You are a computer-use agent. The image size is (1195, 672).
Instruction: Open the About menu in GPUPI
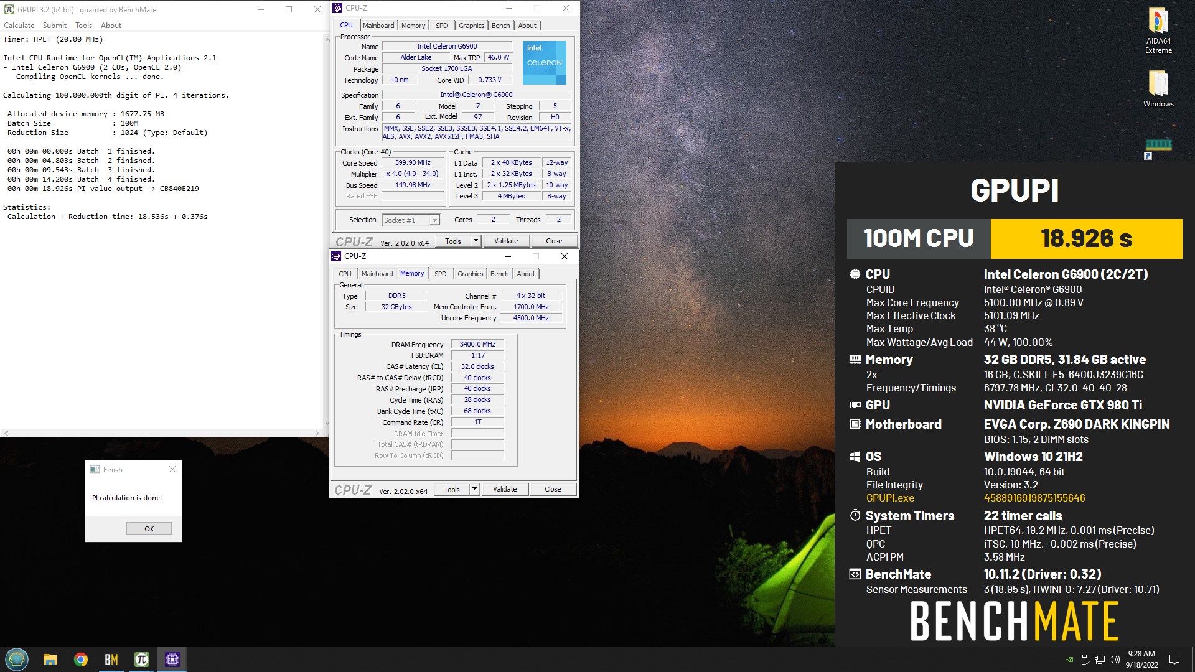[111, 26]
